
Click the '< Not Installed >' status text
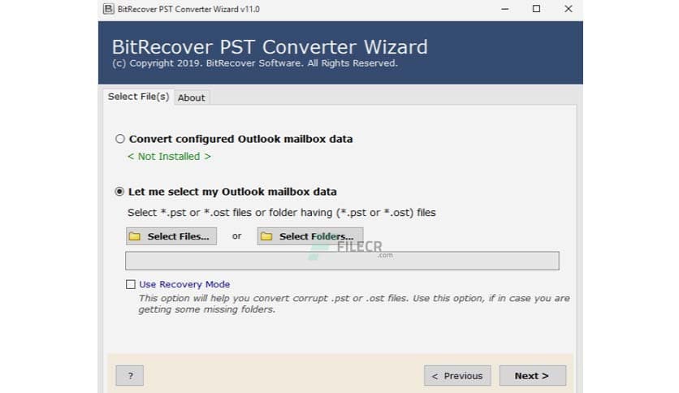tap(169, 157)
